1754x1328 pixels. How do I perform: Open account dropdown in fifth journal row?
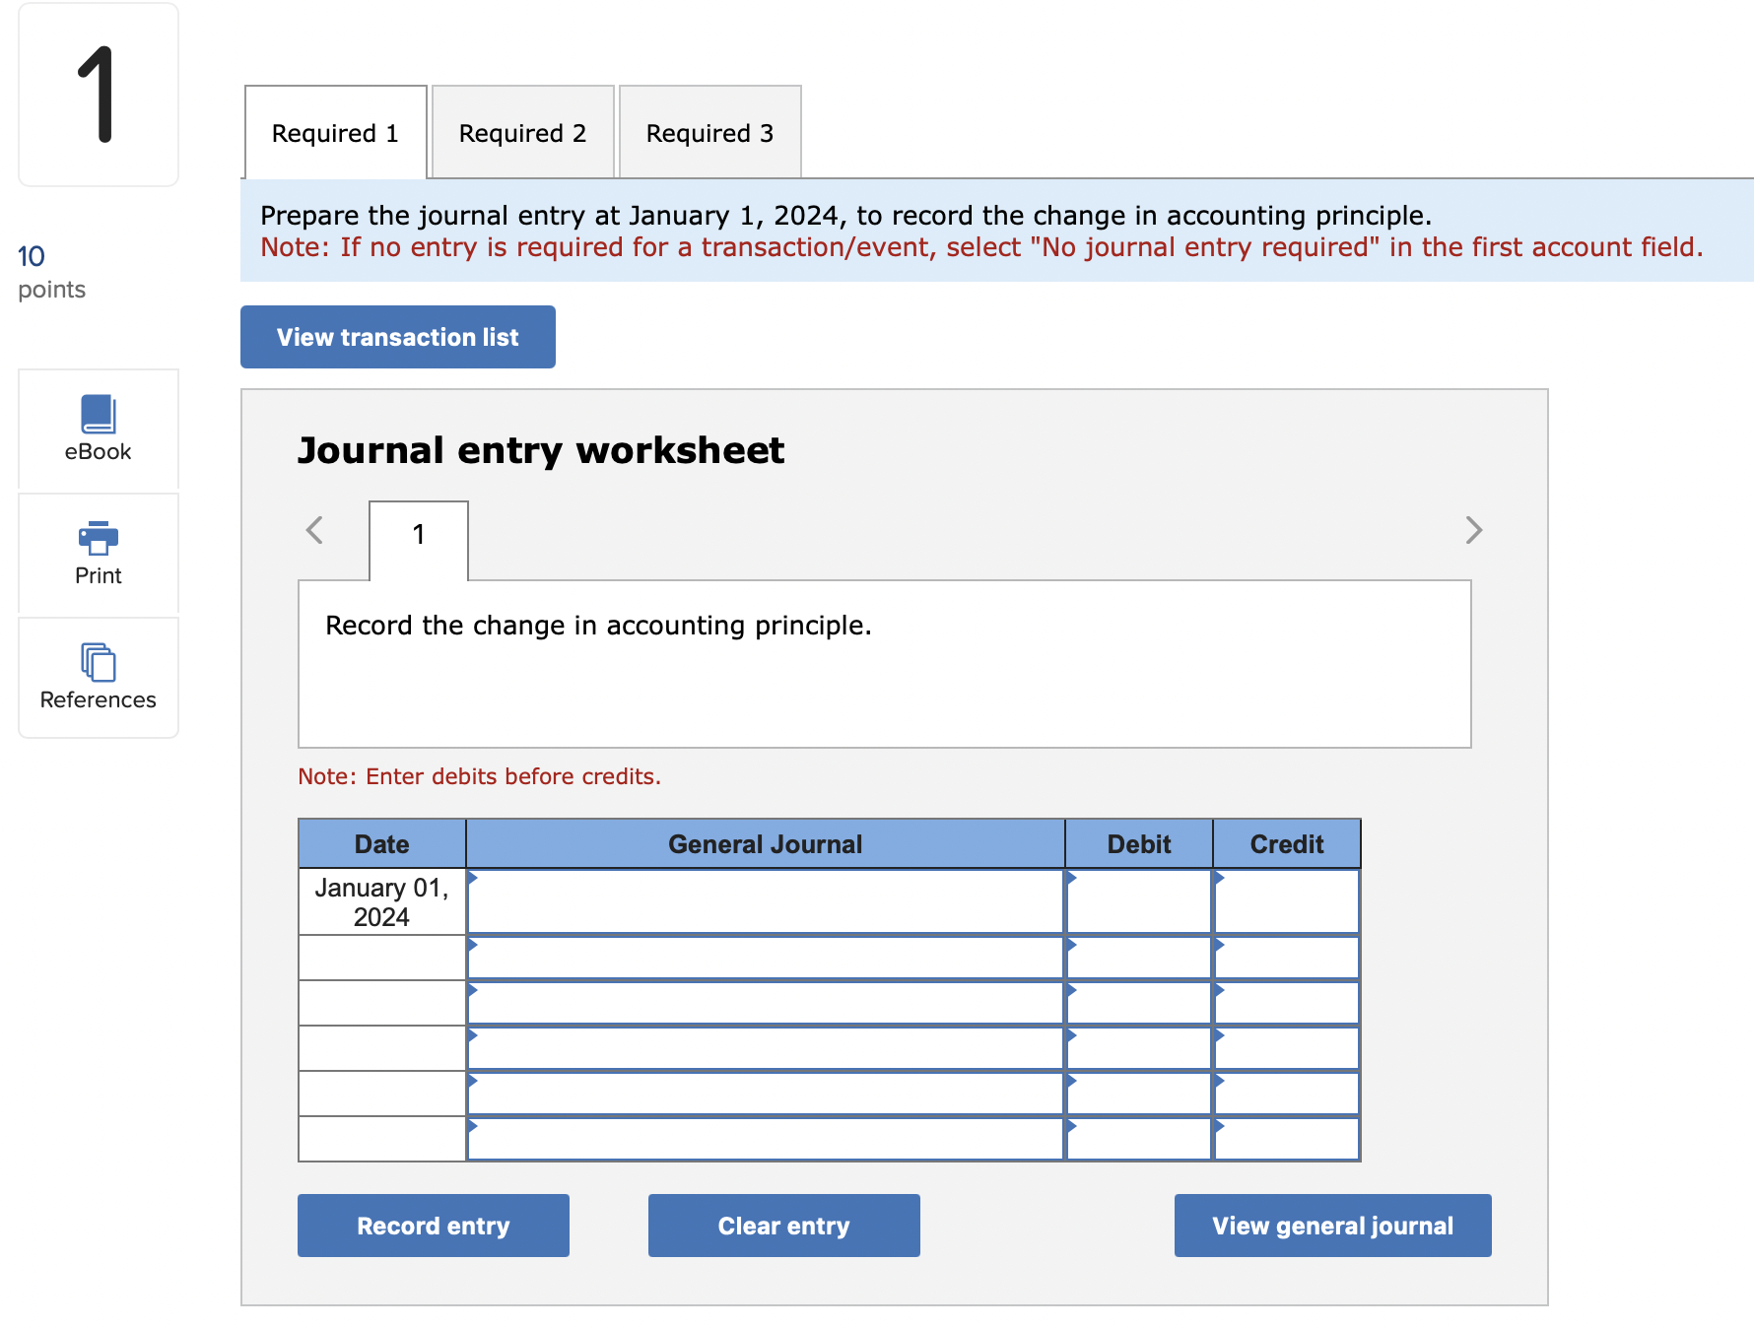pos(766,1094)
